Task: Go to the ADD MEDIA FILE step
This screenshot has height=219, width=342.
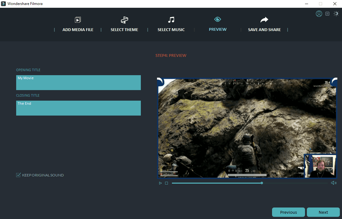Action: 78,30
